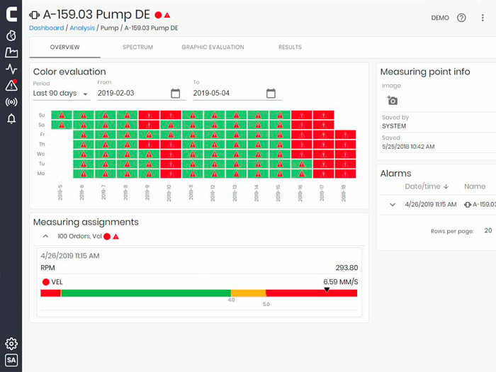Viewport: 496px width, 372px height.
Task: Open the To date calendar picker
Action: coord(271,94)
